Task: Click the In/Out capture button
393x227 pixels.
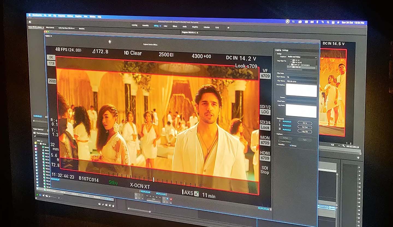Action: tap(285, 138)
